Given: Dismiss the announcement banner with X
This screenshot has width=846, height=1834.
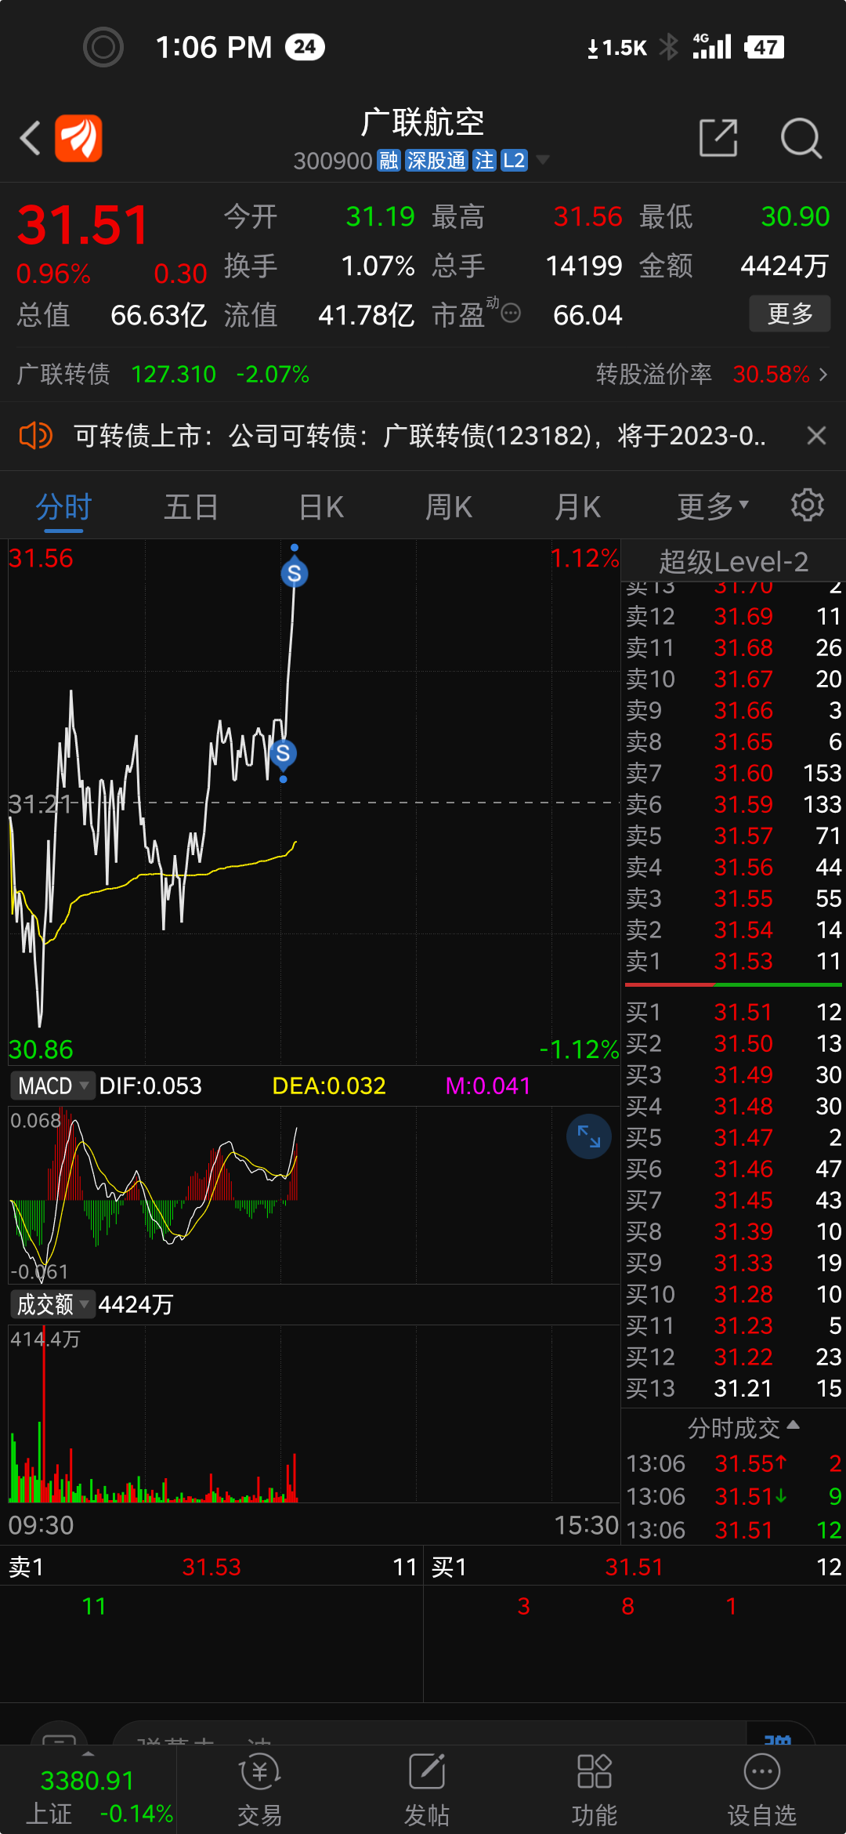Looking at the screenshot, I should [817, 436].
